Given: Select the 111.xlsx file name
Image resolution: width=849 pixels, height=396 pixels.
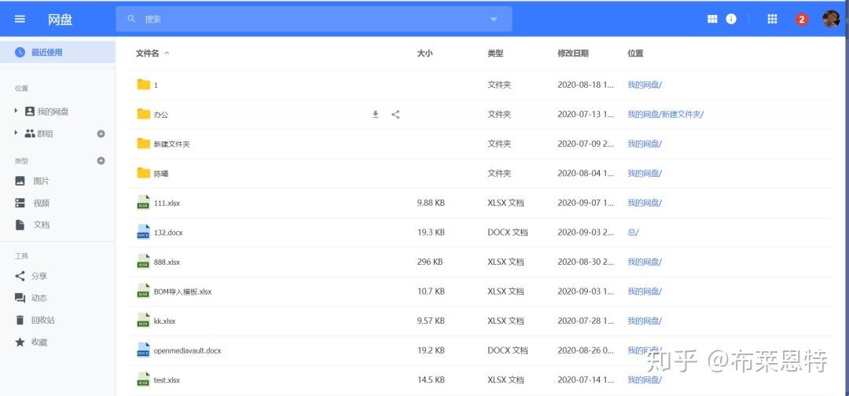Looking at the screenshot, I should click(x=167, y=203).
